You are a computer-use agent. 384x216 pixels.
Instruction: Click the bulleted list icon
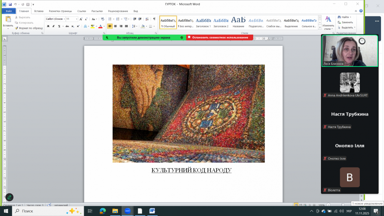pyautogui.click(x=110, y=19)
